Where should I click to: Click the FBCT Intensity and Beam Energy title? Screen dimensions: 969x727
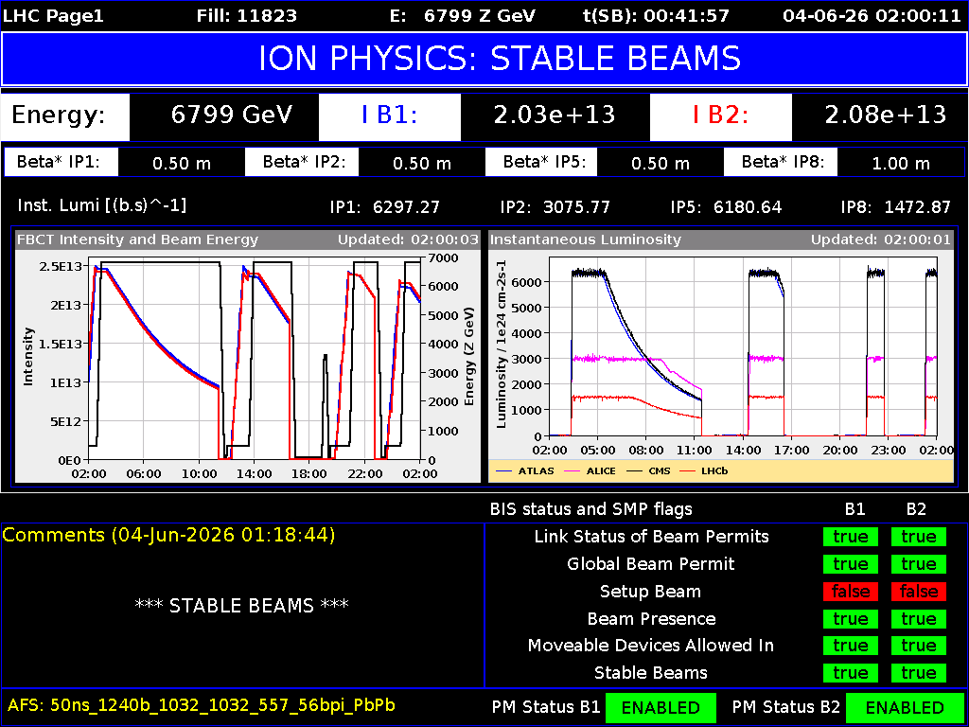click(x=138, y=239)
